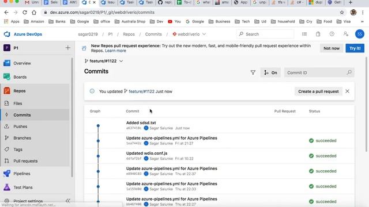Bookmark this page with the star icon

[x=342, y=13]
